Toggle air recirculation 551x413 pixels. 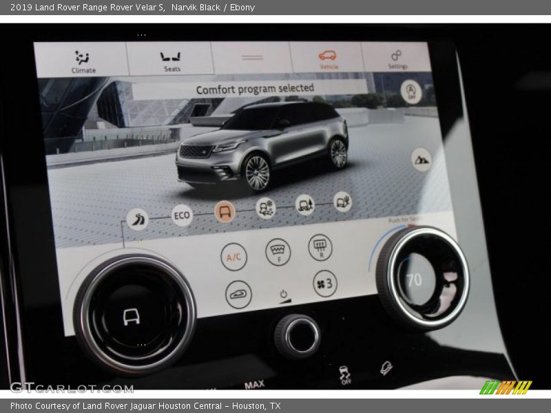pos(238,295)
